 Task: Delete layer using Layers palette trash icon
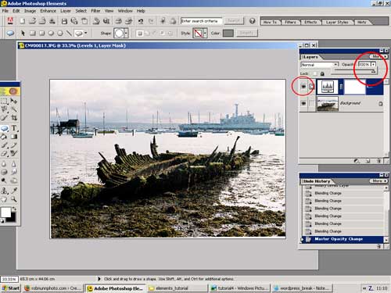click(378, 161)
